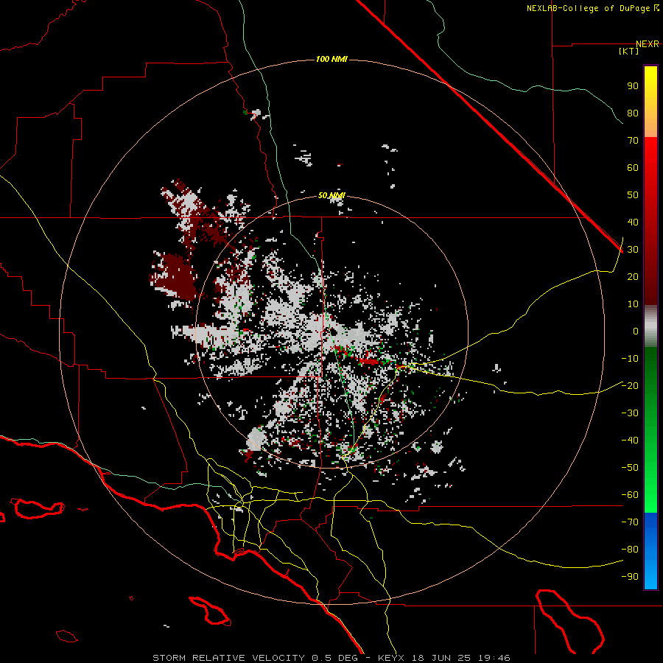Click the positive 70 scale value
This screenshot has height=663, width=663.
tap(633, 141)
